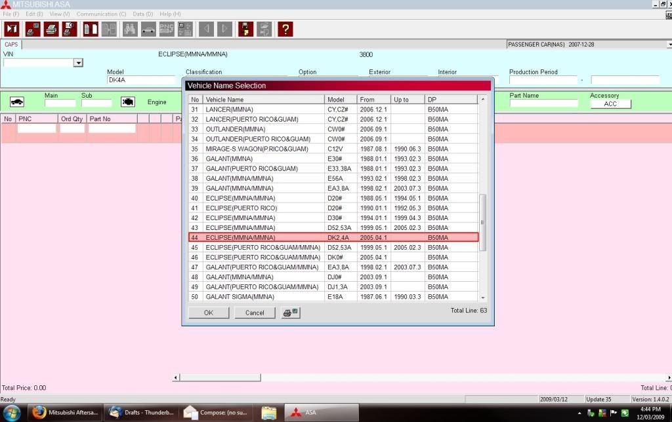
Task: Open the View (V) menu
Action: pos(60,14)
